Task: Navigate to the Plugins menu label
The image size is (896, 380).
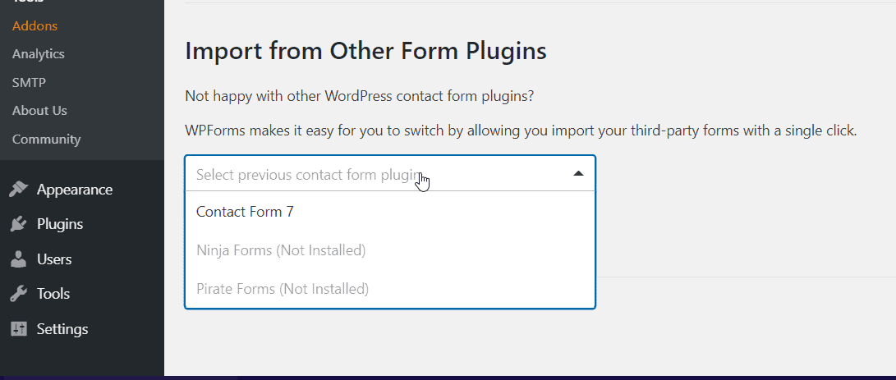Action: pos(60,224)
